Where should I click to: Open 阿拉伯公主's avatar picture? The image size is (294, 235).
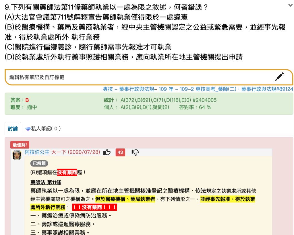click(17, 155)
